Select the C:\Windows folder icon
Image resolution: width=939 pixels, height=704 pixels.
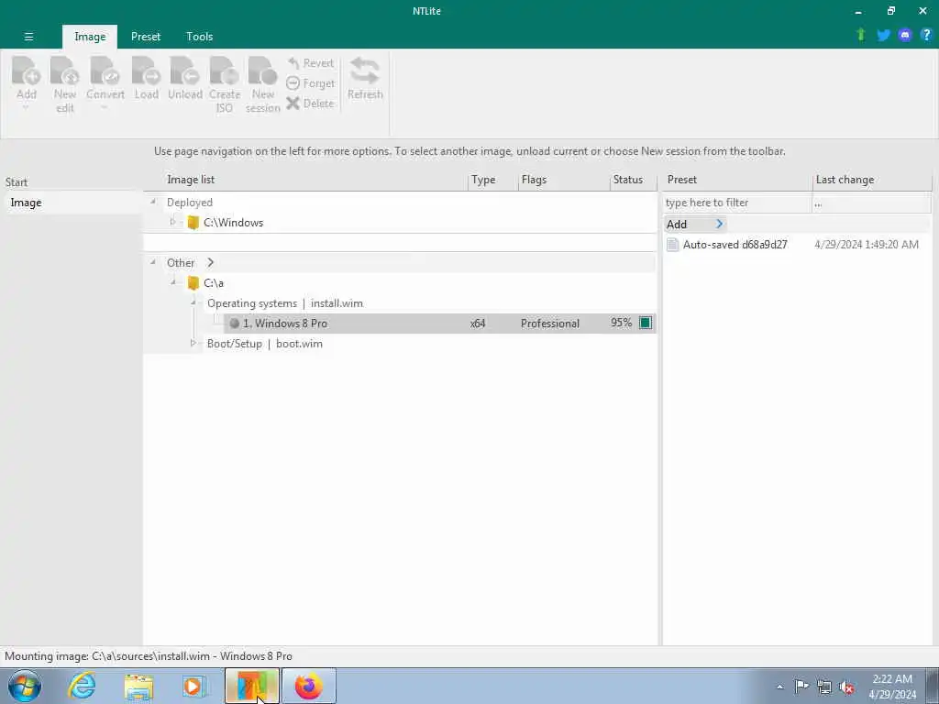click(193, 223)
